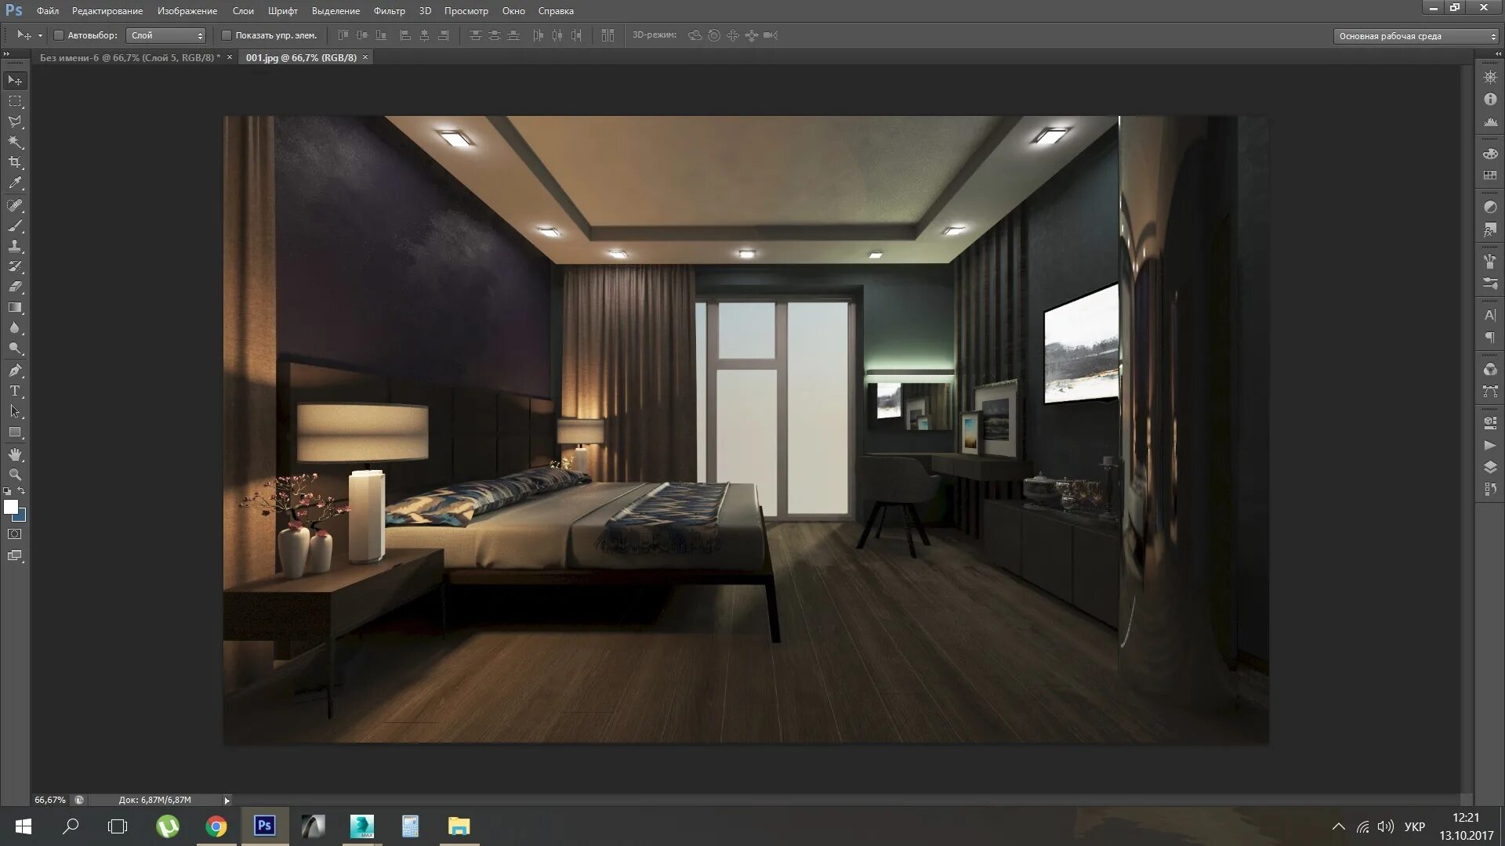Select the Clone Stamp tool

click(15, 246)
